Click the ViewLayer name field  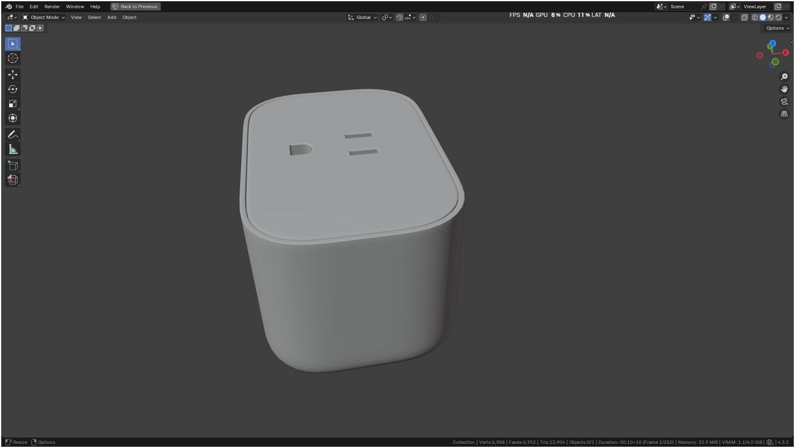tap(757, 7)
